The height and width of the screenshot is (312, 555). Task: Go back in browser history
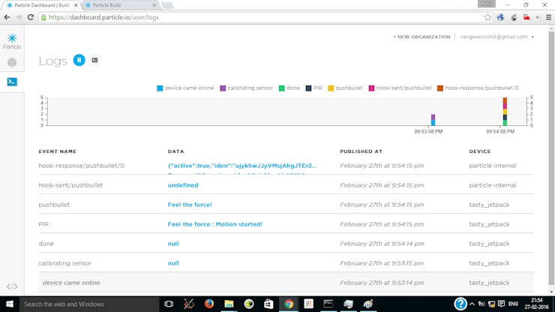point(7,17)
